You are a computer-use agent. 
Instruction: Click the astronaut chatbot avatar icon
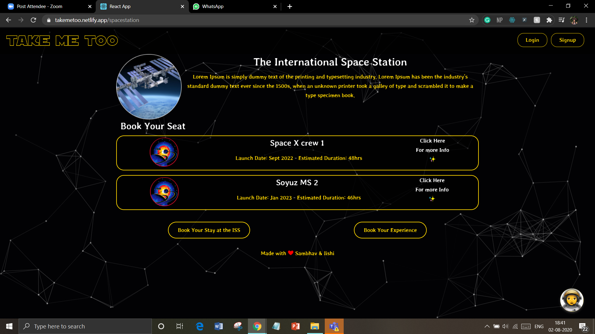572,300
